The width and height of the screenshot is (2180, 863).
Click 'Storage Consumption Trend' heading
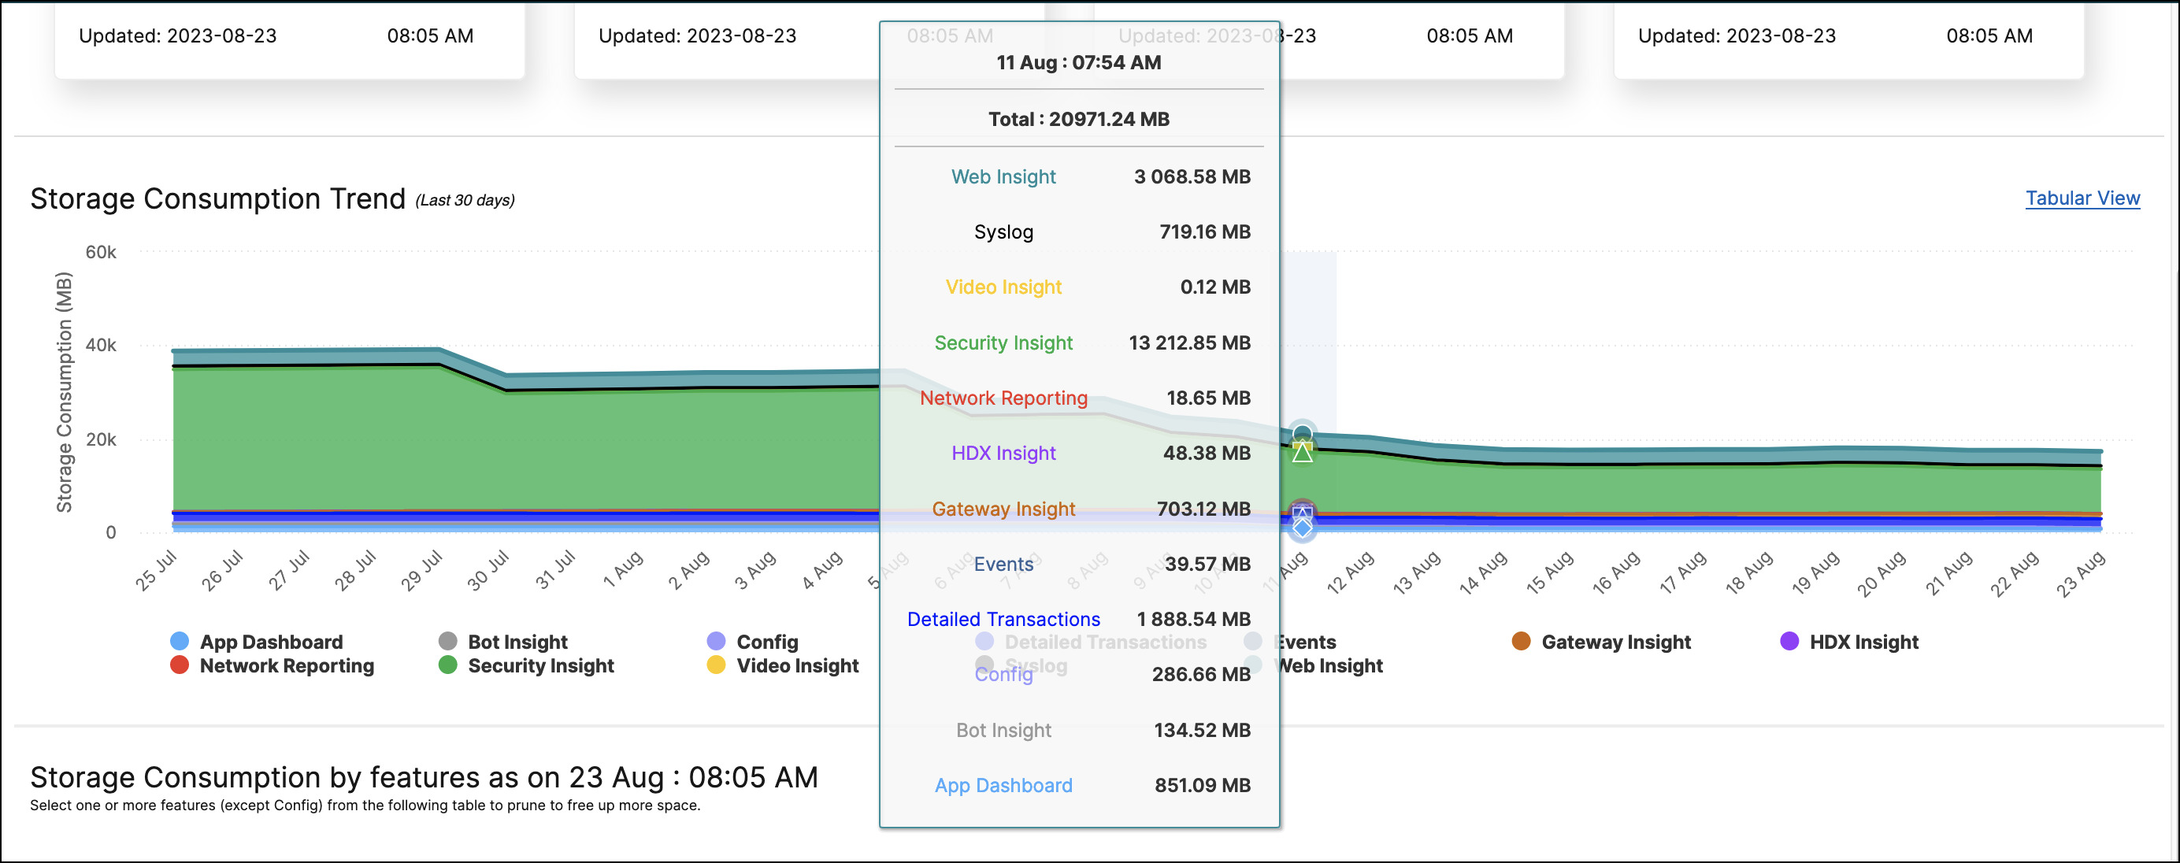[217, 199]
